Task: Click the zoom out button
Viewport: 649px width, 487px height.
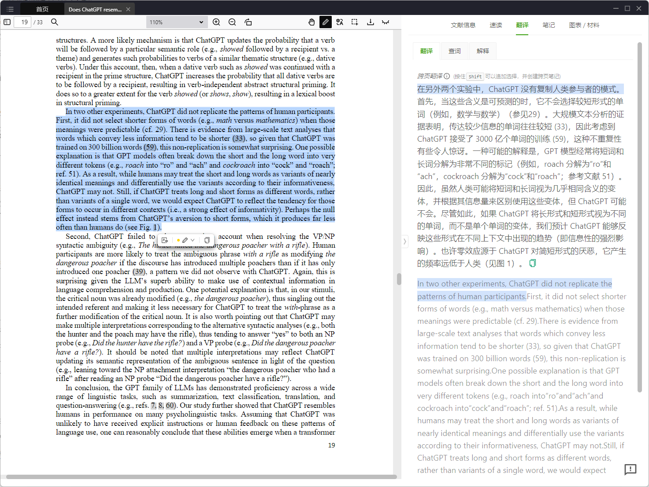Action: point(232,22)
